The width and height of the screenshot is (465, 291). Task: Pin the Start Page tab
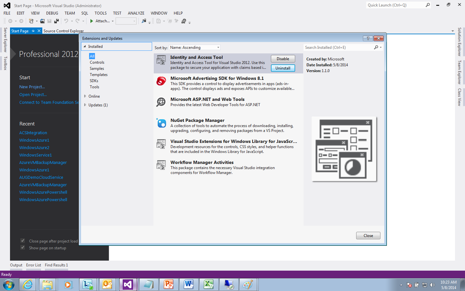coord(33,31)
